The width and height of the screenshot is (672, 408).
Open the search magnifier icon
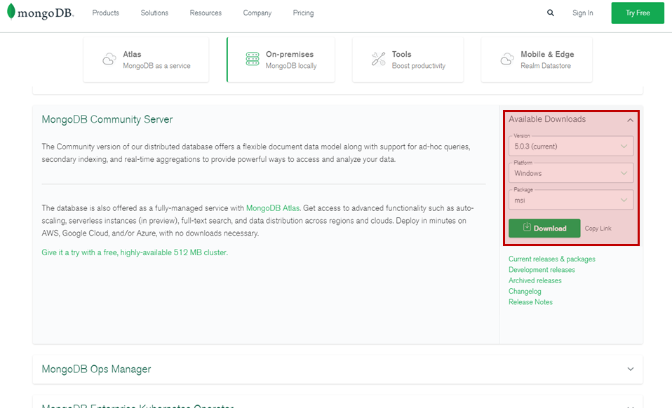point(550,13)
